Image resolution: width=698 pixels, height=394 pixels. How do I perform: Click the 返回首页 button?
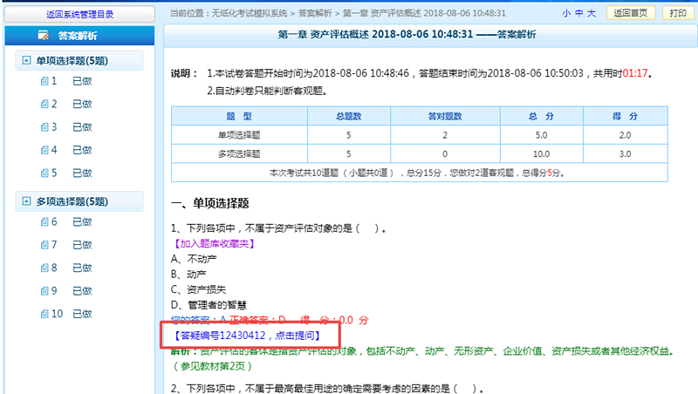630,13
